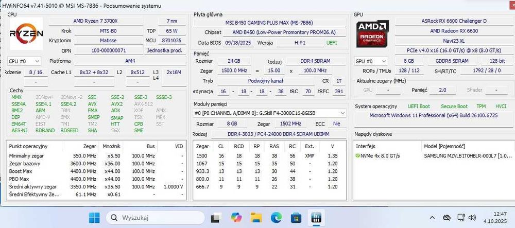Click the DDR4-3003 / PC4-24000 module type field
This screenshot has height=228, width=515.
coord(278,134)
